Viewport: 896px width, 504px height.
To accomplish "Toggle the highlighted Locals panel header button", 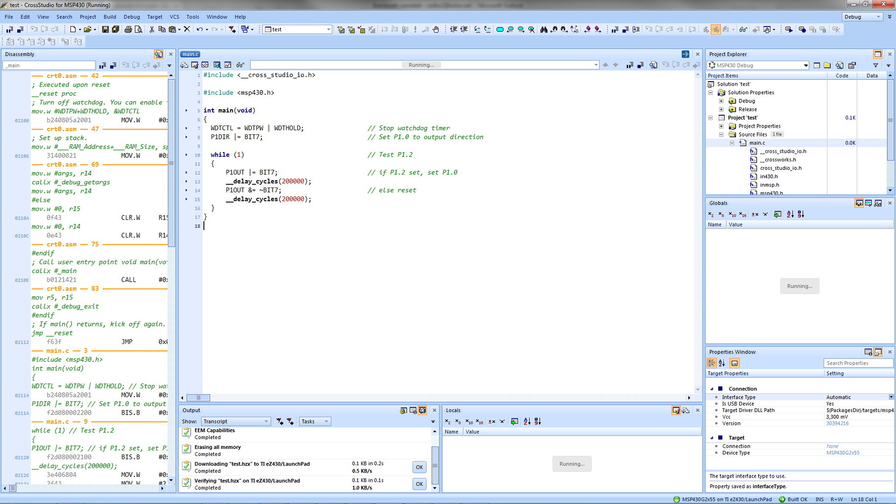I will pyautogui.click(x=676, y=410).
